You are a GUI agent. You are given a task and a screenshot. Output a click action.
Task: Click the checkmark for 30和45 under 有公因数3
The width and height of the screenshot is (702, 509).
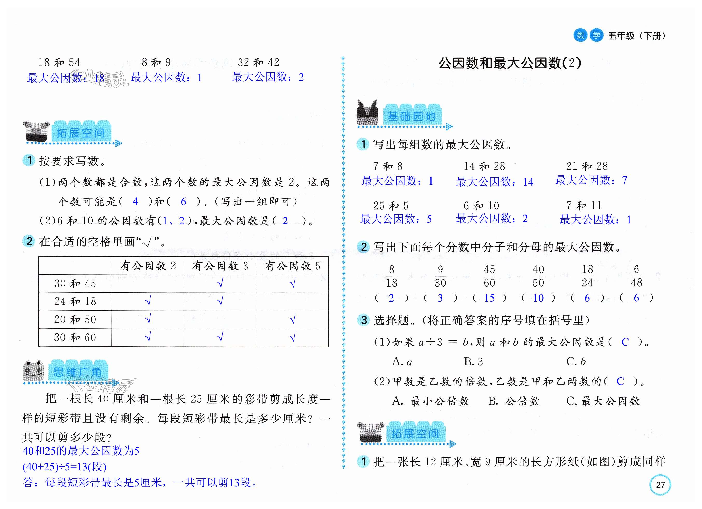220,283
